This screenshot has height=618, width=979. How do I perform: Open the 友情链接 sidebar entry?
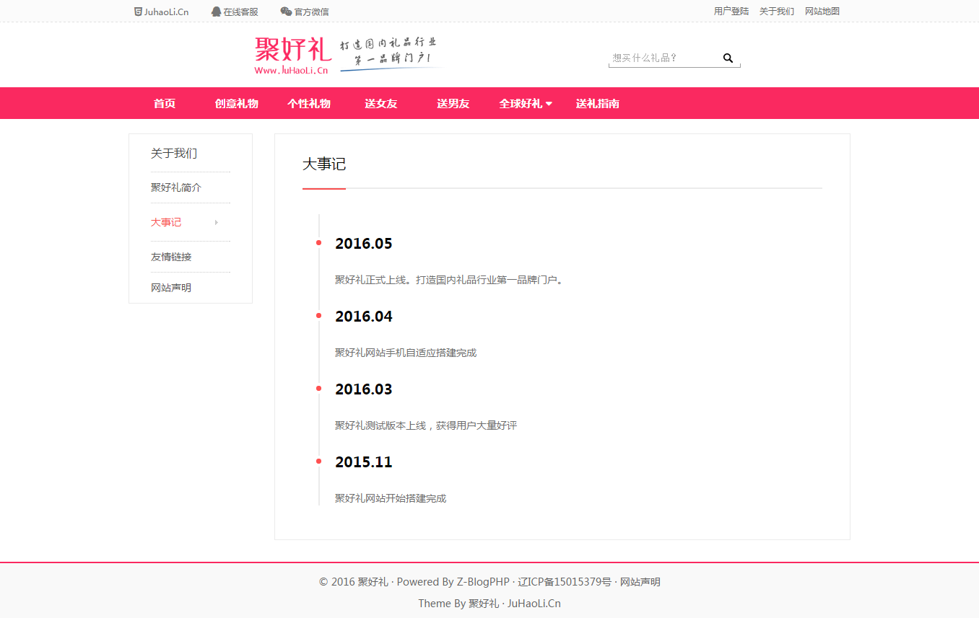click(171, 256)
